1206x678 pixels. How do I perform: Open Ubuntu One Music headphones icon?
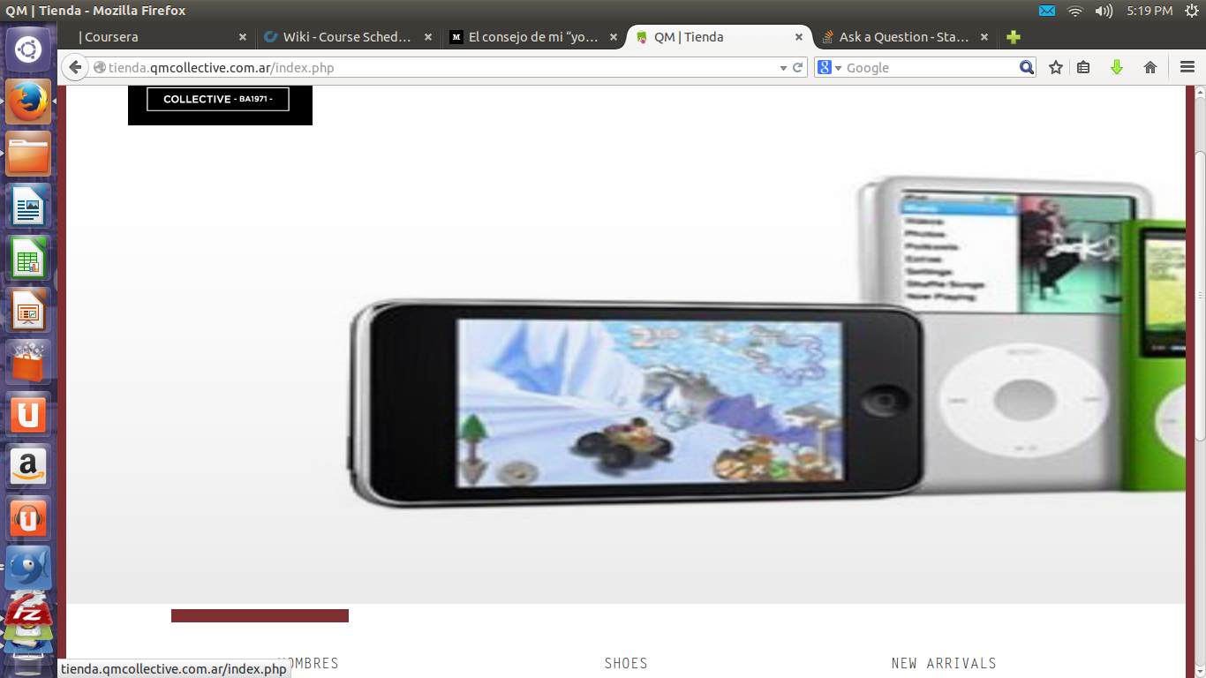[x=28, y=519]
